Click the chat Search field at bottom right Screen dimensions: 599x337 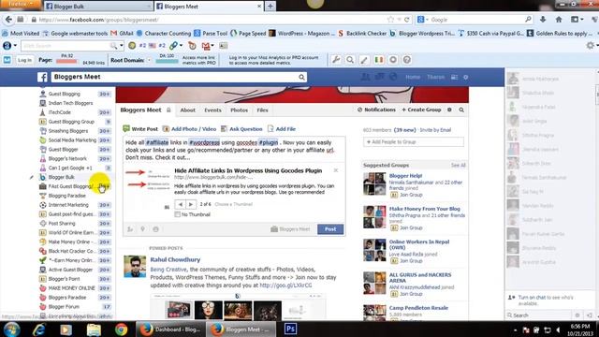(540, 315)
